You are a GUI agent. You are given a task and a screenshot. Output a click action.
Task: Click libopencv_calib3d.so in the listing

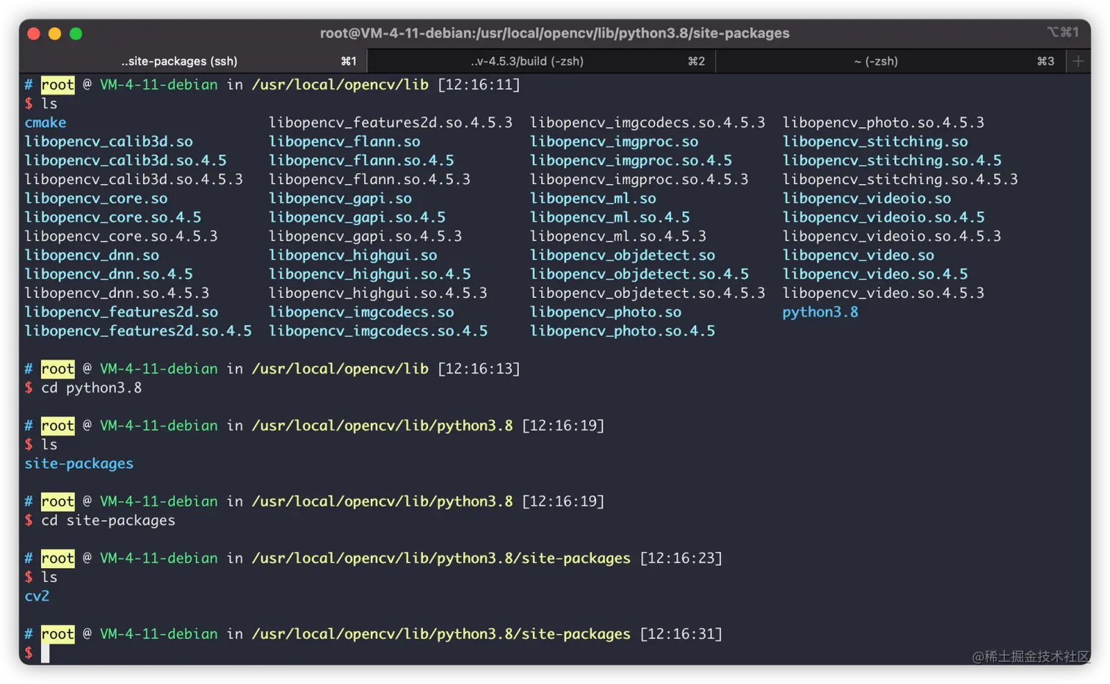click(x=109, y=142)
